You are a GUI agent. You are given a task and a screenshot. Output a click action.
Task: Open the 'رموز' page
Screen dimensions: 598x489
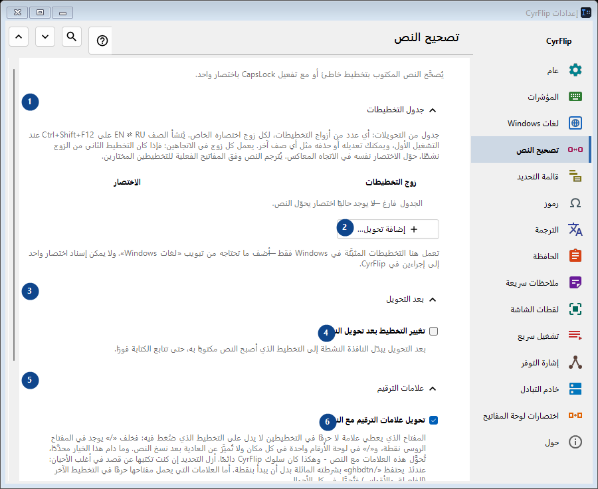(530, 203)
